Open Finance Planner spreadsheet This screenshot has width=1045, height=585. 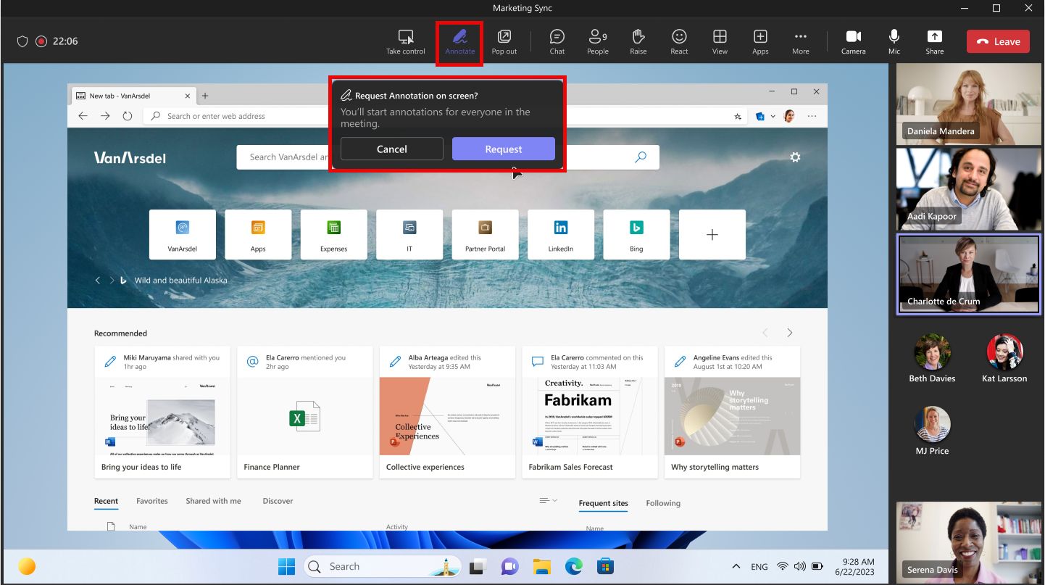tap(305, 412)
